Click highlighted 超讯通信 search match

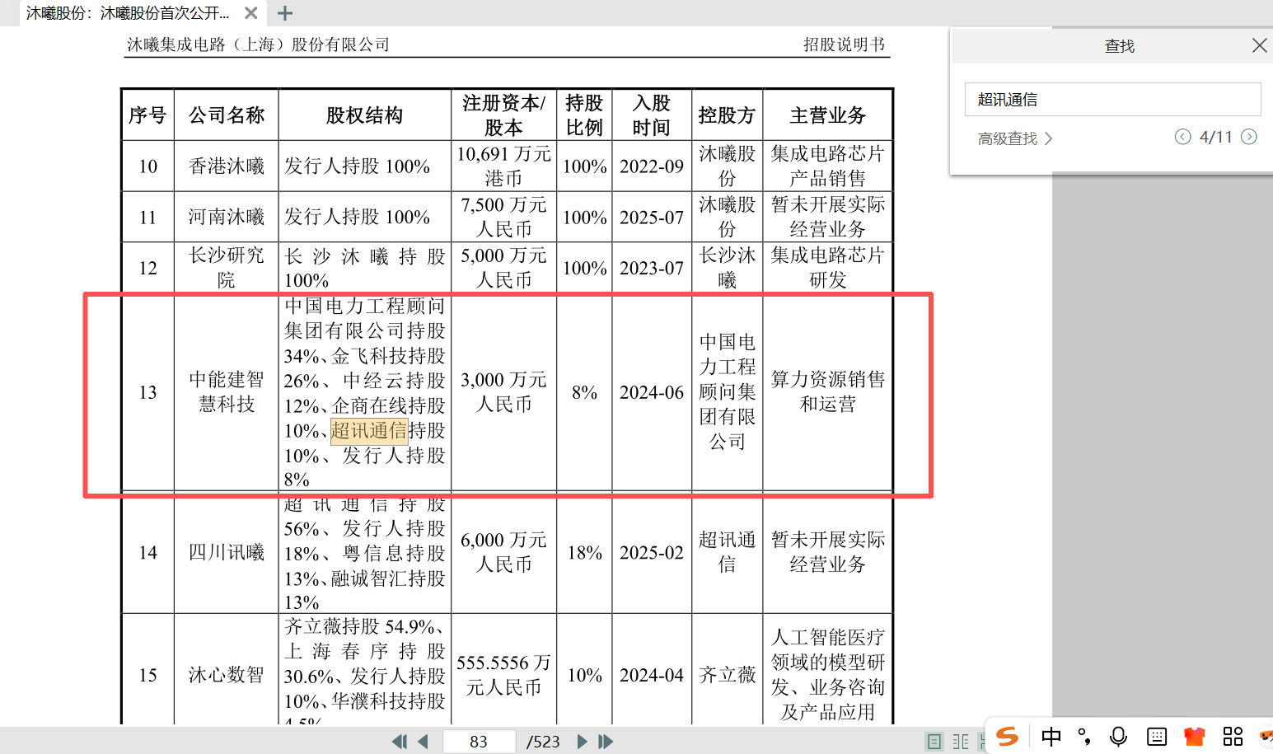click(369, 430)
